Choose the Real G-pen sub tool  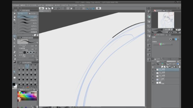(x=27, y=20)
